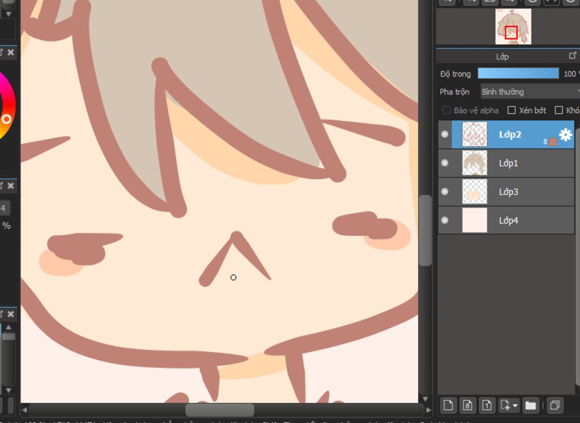Duplicate the selected layer
Viewport: 580px width, 423px height.
[x=555, y=405]
